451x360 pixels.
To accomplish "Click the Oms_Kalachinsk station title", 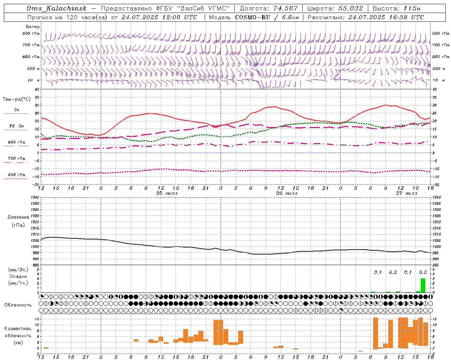I will 57,8.
